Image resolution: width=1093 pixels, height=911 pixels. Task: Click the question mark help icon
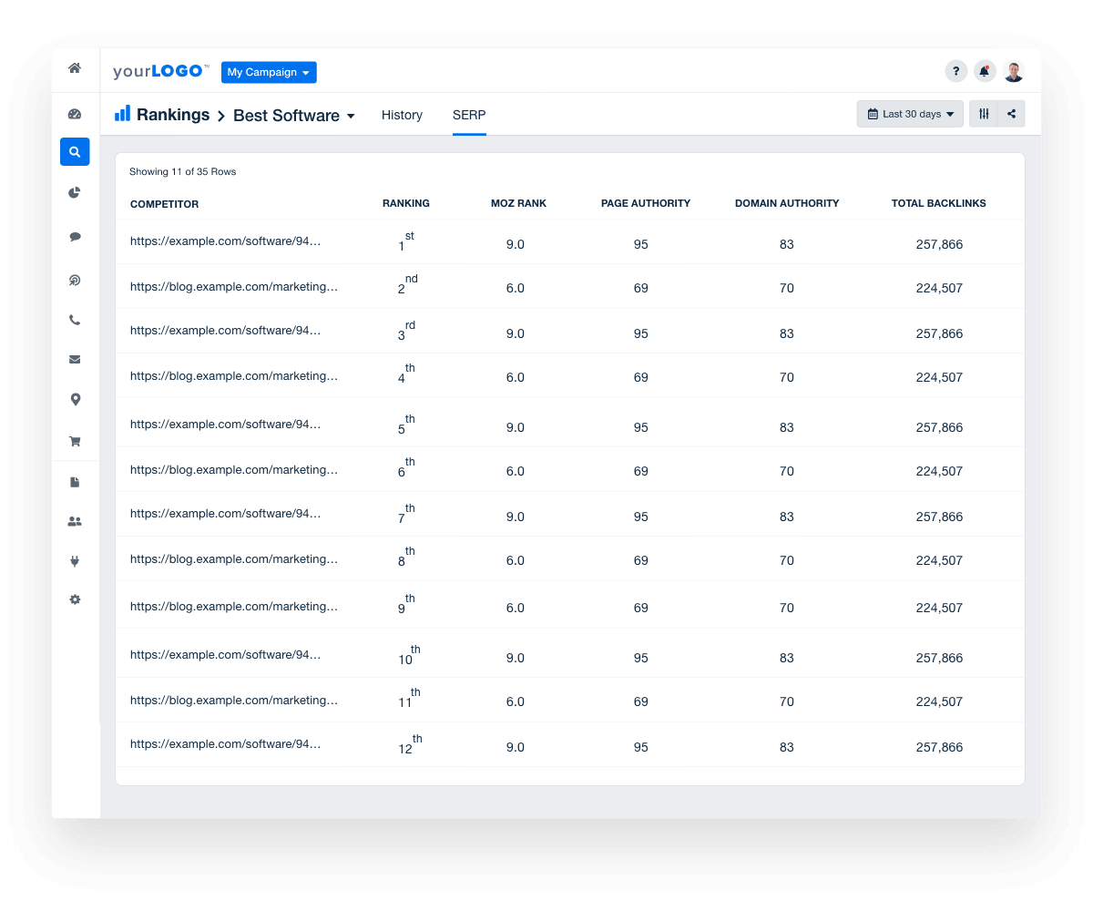pos(955,71)
